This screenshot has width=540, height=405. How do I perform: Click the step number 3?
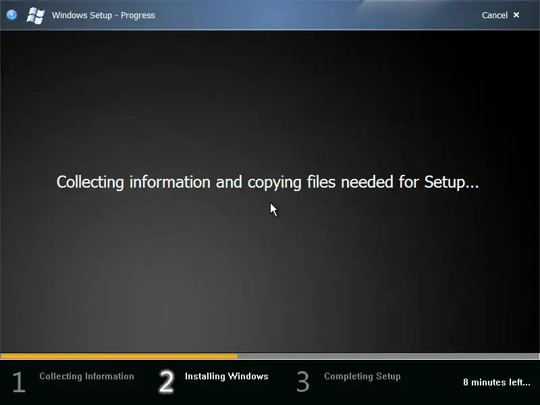302,381
